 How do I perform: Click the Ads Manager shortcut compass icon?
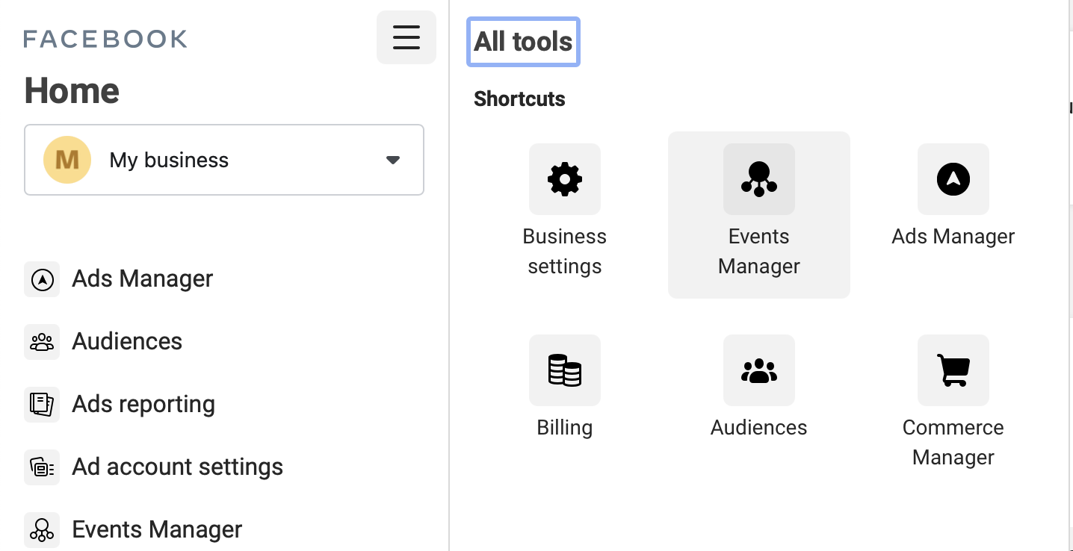[x=953, y=179]
